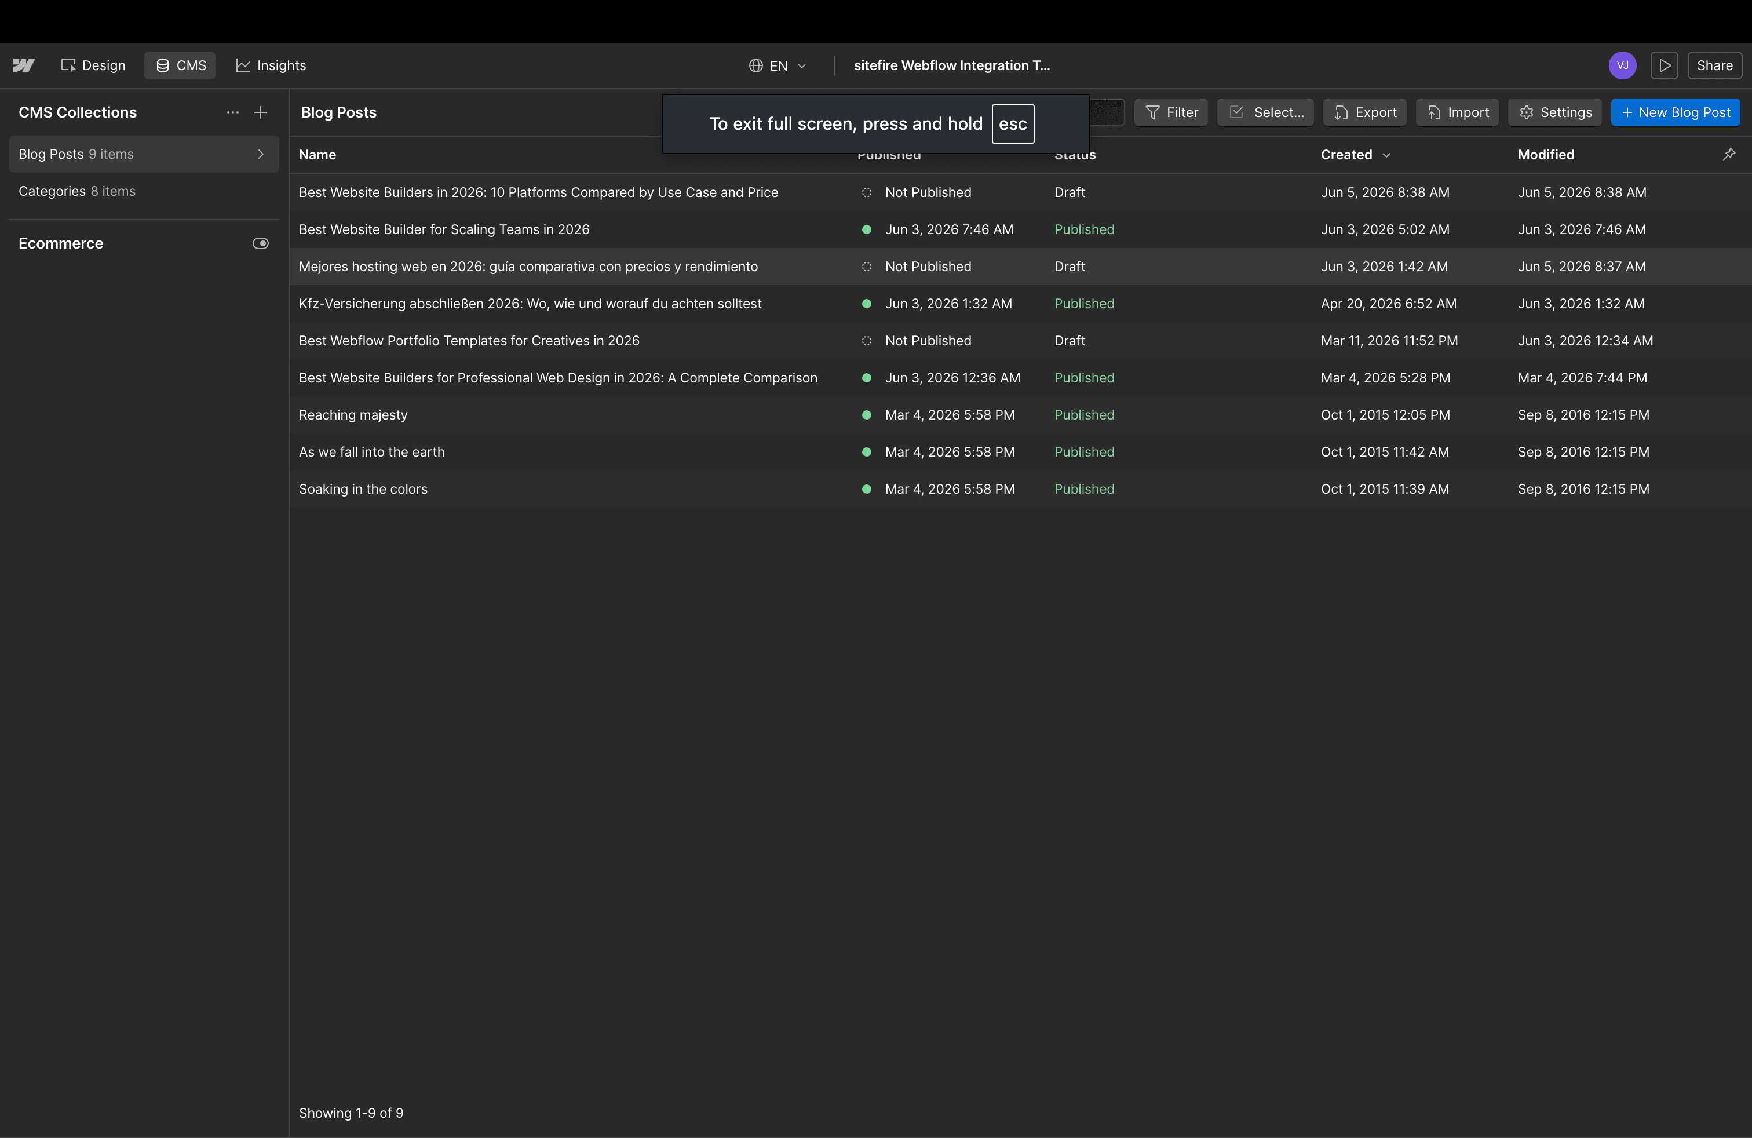Click 'Mar 4, 2026 7:44 PM' modified date

pos(1582,378)
